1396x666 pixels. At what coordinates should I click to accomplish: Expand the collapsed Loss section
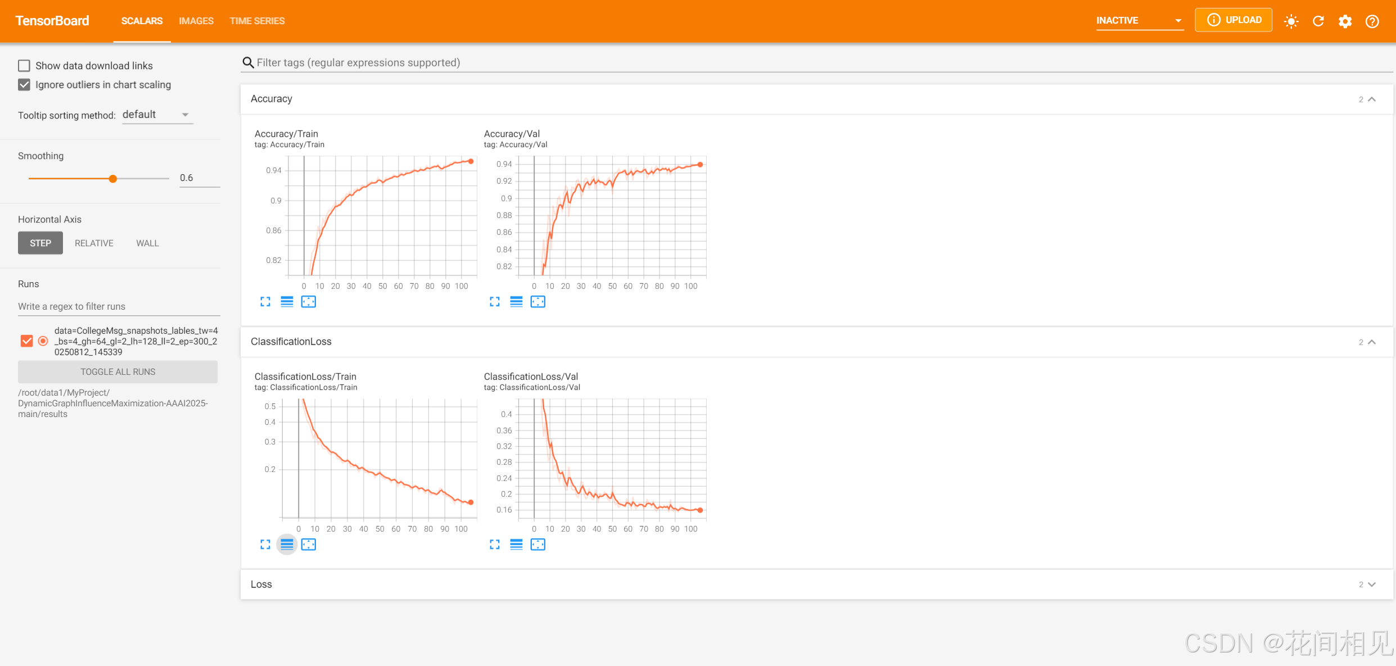pos(1371,585)
